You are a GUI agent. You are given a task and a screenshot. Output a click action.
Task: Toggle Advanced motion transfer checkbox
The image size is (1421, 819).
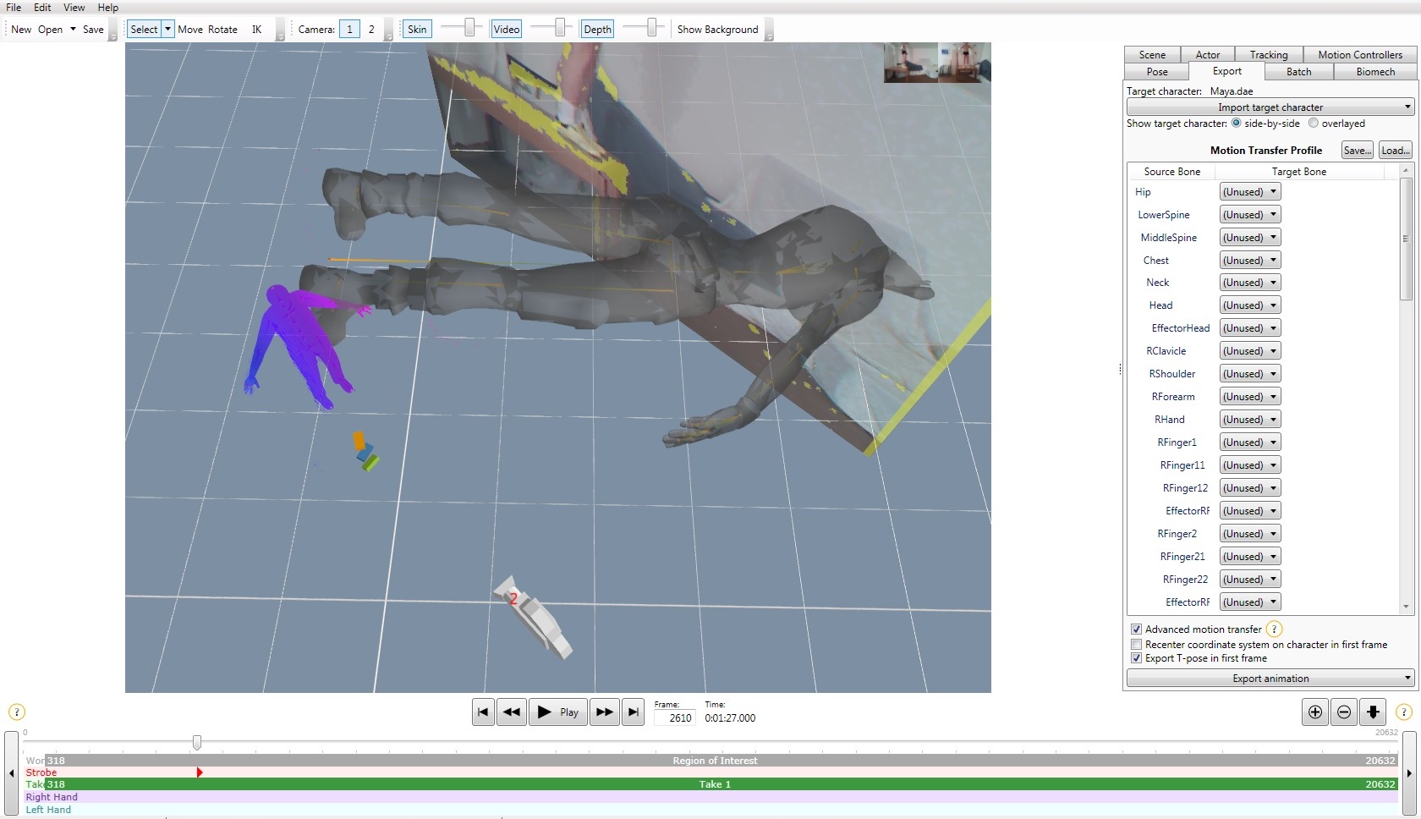coord(1137,629)
